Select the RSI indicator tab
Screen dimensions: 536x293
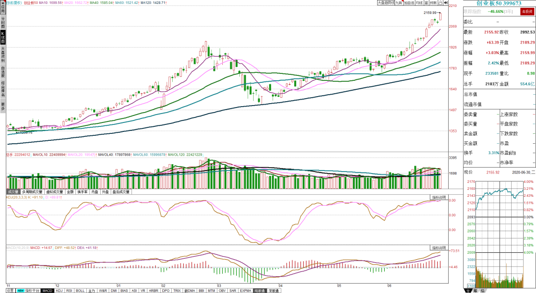tap(69, 291)
